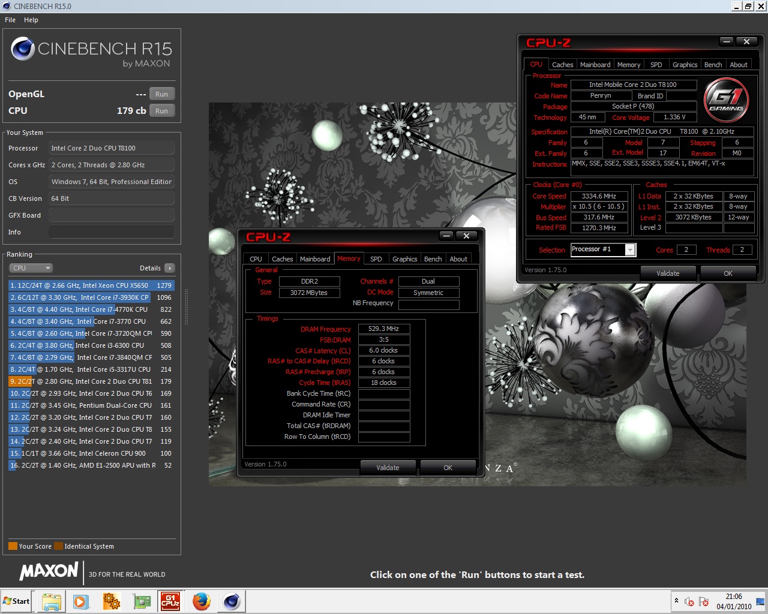Open the gears application taskbar icon
Viewport: 768px width, 614px height.
click(x=111, y=601)
